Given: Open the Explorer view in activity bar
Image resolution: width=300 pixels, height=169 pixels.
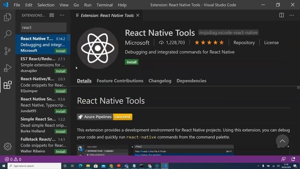Looking at the screenshot, I should (7, 17).
